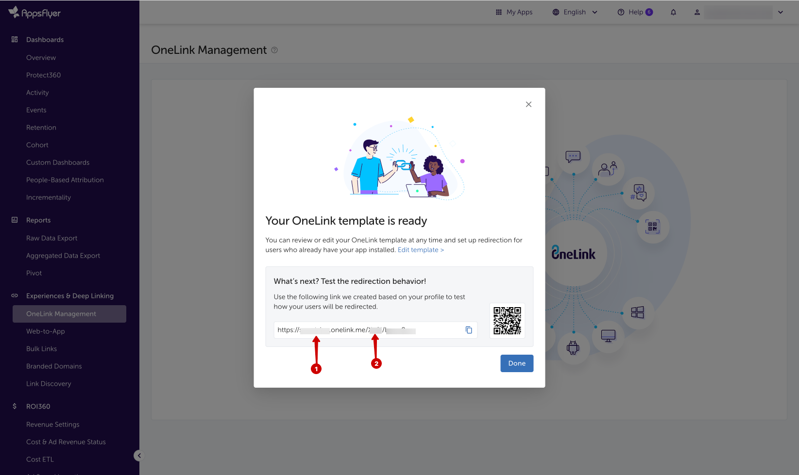The height and width of the screenshot is (475, 799).
Task: Open Link Discovery
Action: [x=49, y=383]
